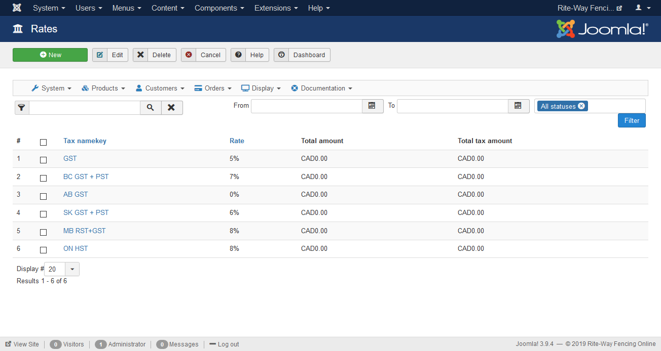This screenshot has height=351, width=661.
Task: Open the Components menu in top bar
Action: [219, 8]
